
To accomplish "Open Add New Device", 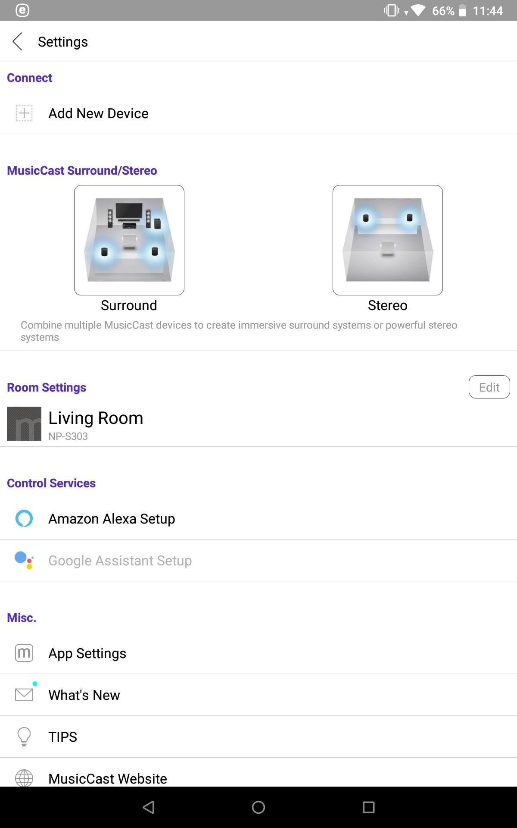I will [258, 113].
